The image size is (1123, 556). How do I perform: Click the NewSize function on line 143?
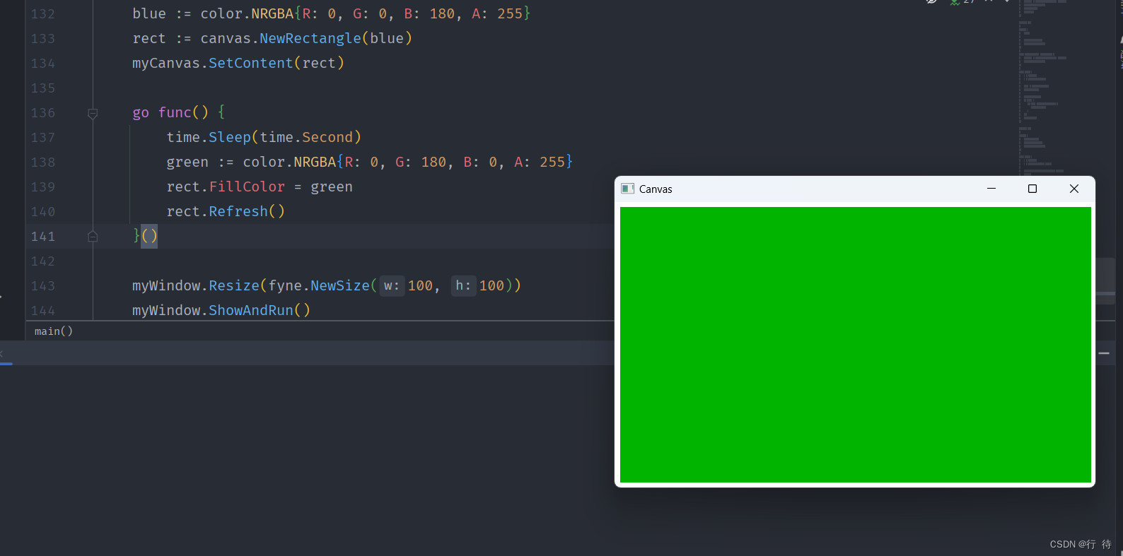click(x=340, y=285)
